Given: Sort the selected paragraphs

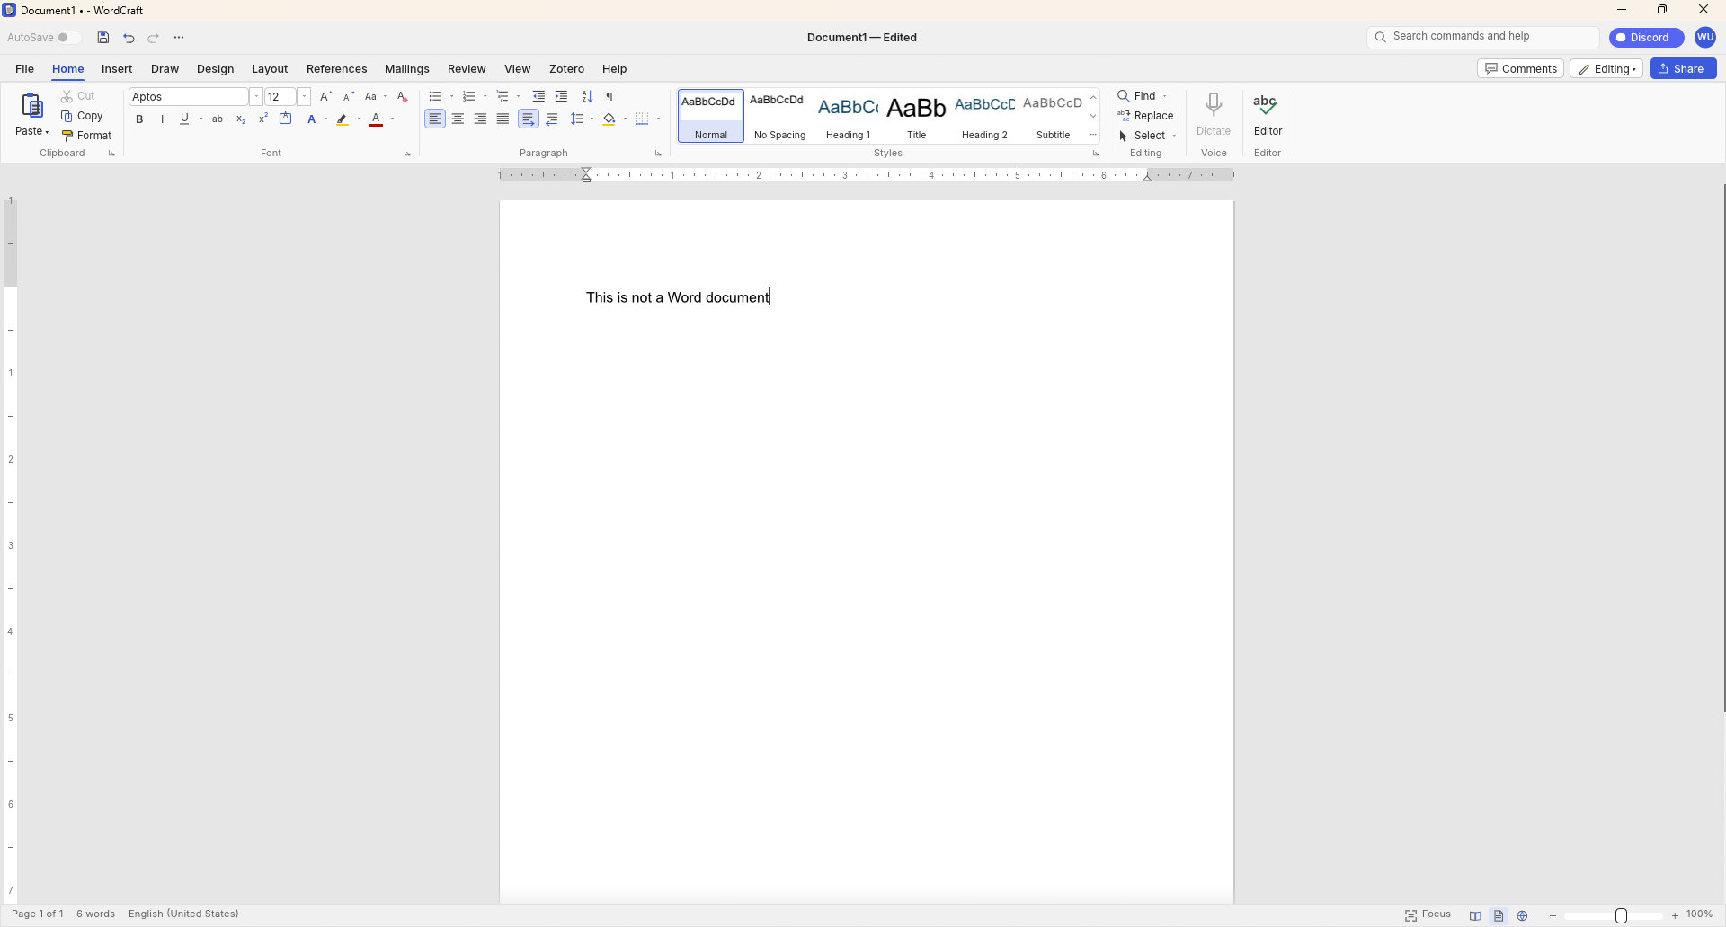Looking at the screenshot, I should (x=587, y=96).
